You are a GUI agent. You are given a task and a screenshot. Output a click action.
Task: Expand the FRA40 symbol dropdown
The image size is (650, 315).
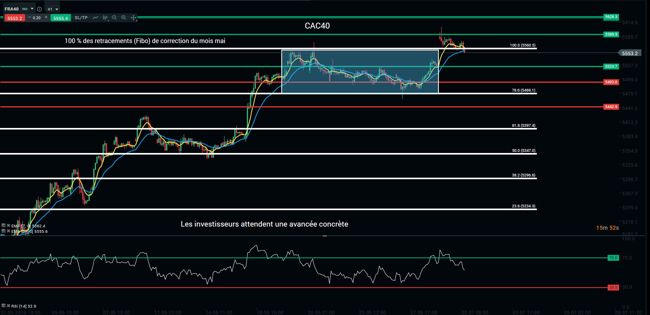tap(32, 9)
